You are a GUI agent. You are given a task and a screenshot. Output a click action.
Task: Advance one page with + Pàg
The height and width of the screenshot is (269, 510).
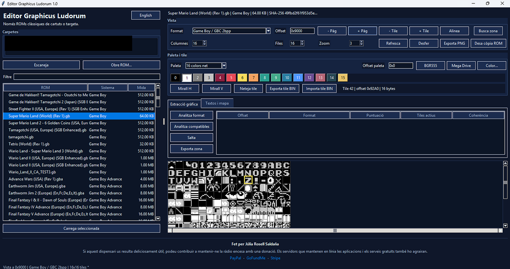pyautogui.click(x=363, y=31)
